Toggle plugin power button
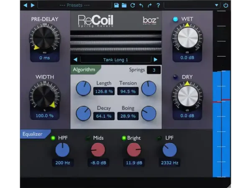251x188 pixels. point(226,5)
